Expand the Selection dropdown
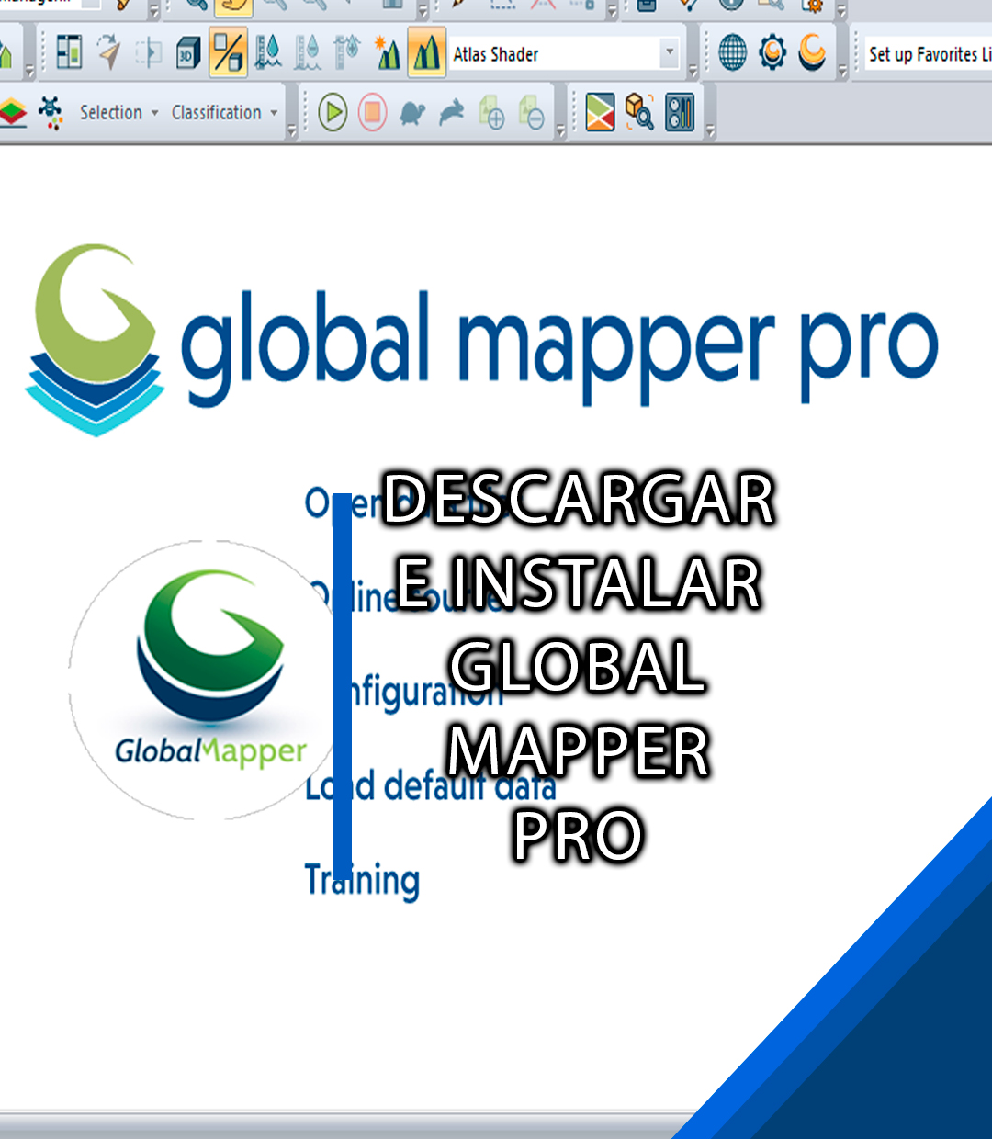Screen dimensions: 992x1139 coord(118,112)
